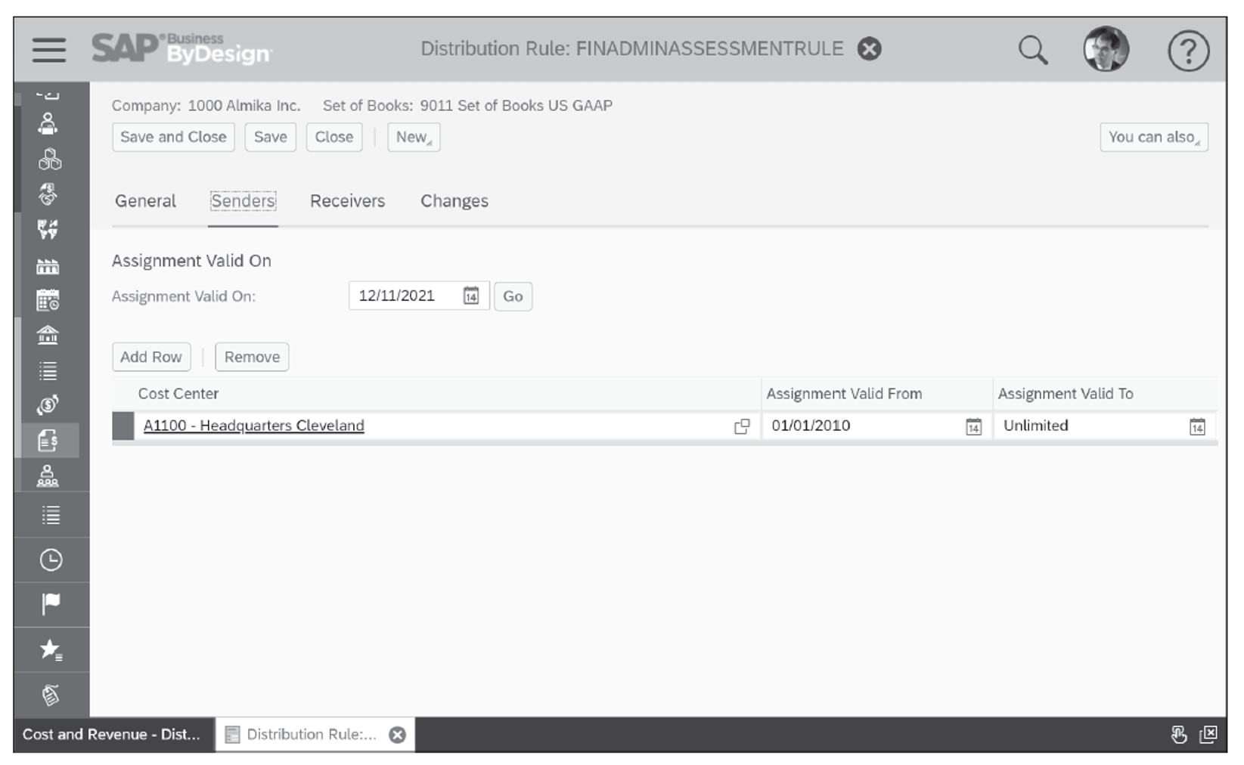This screenshot has width=1244, height=765.
Task: Toggle touch mode in the bottom status bar
Action: (1177, 734)
